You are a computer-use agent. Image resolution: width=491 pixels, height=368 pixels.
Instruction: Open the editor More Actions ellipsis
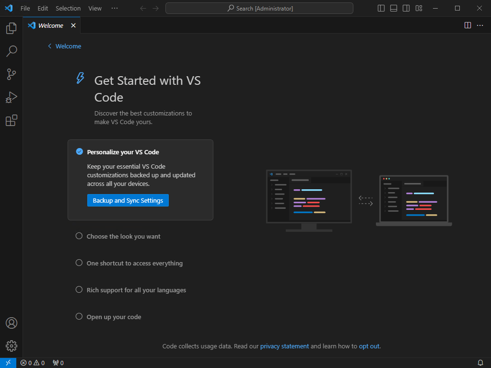click(480, 25)
